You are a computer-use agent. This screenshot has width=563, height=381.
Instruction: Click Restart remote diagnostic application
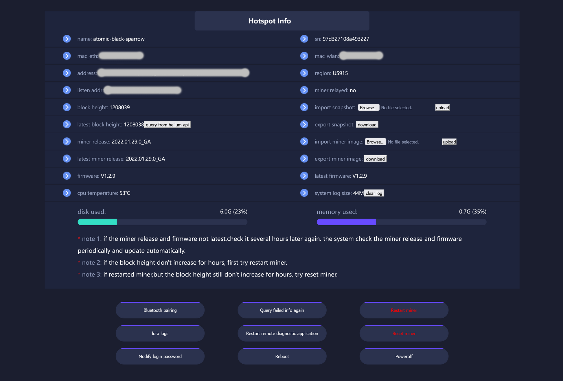(x=282, y=333)
